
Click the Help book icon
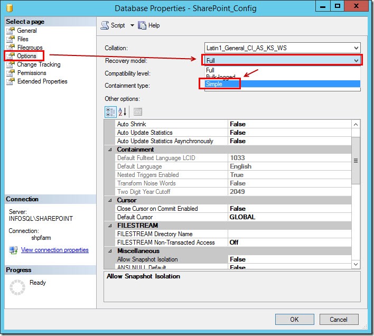142,25
